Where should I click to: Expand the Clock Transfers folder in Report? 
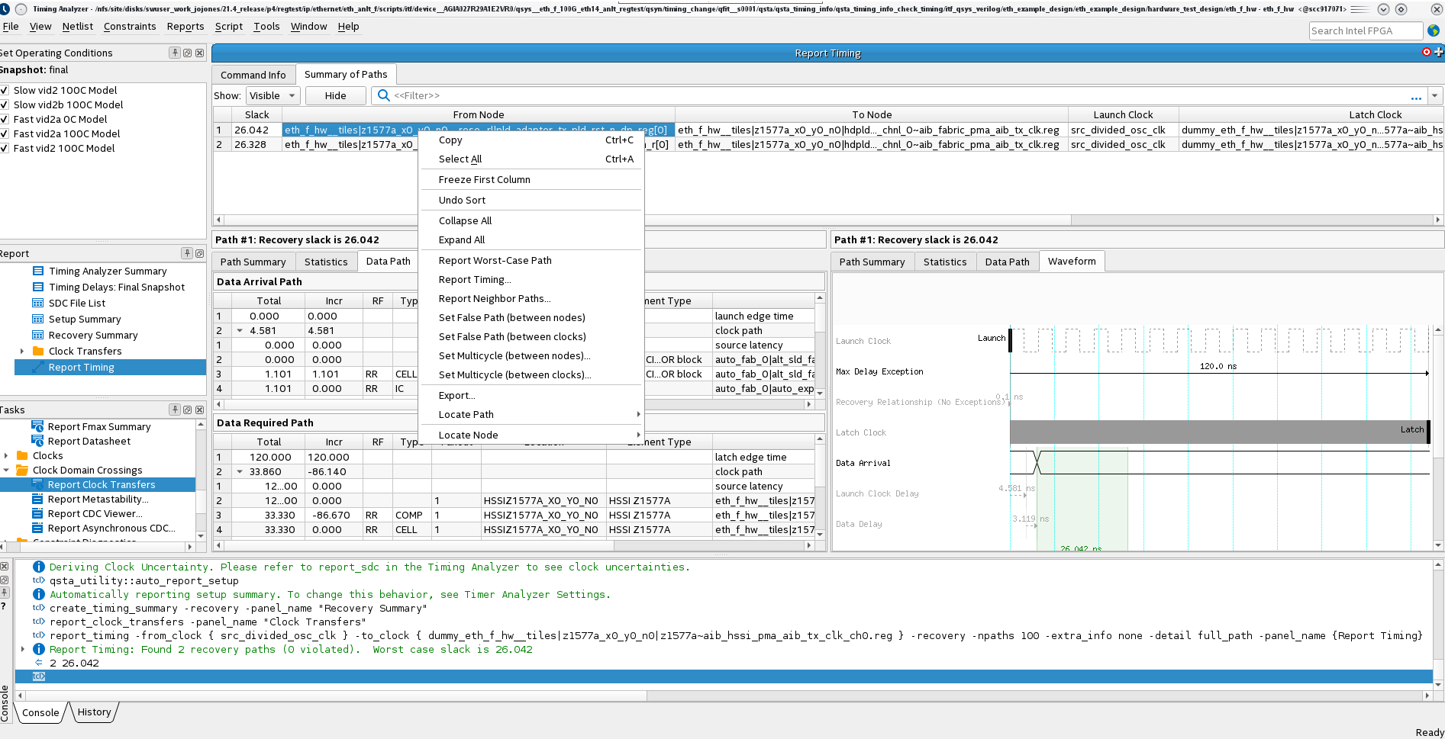[21, 351]
